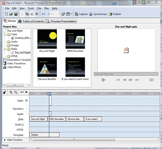Click Hide Timeline button
Image resolution: width=162 pixels, height=149 pixels.
coord(13,140)
